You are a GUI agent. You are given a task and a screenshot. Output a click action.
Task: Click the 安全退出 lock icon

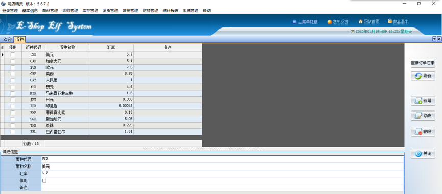pyautogui.click(x=390, y=21)
